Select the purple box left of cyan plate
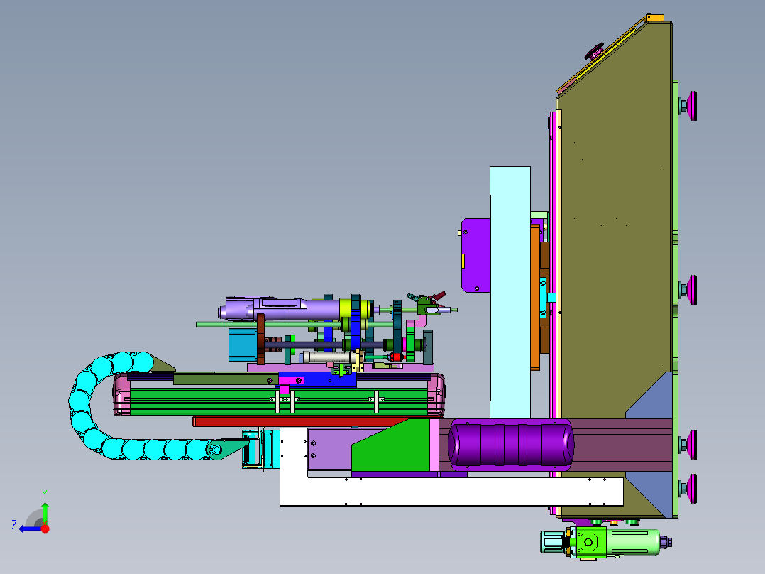The image size is (765, 574). click(475, 255)
